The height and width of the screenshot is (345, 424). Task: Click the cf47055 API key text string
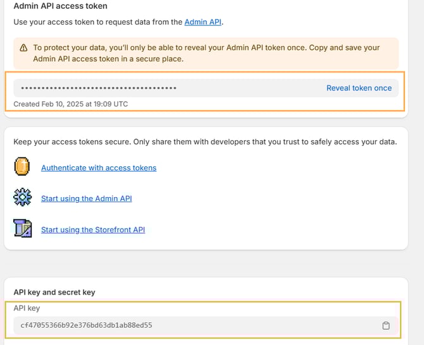click(x=86, y=325)
